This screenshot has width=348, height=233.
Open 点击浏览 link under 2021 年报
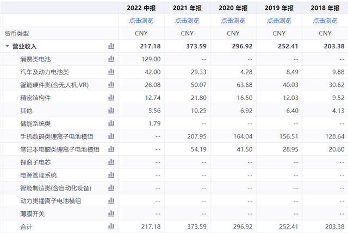coord(187,21)
